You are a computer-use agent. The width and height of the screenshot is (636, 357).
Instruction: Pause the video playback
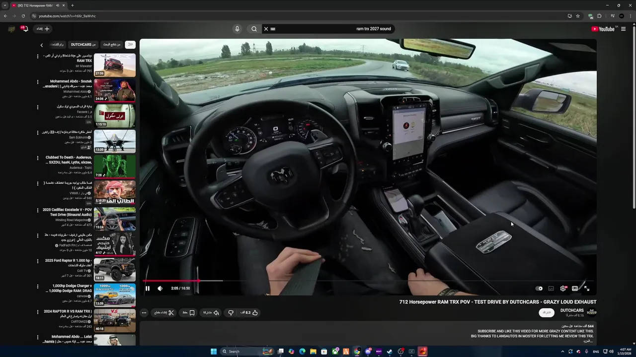point(148,288)
